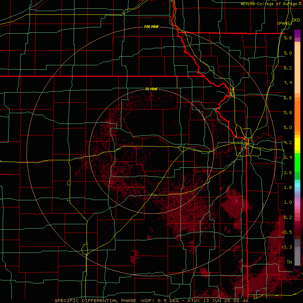Click the 2.6 color scale value
The image size is (303, 303).
click(x=288, y=173)
